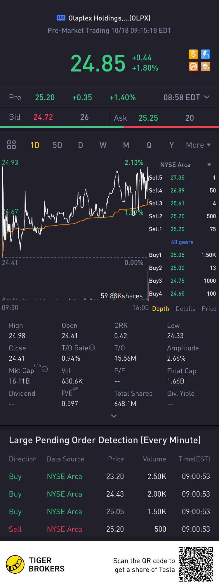Screen dimensions: 219x588
Task: Switch to the D daily chart
Action: pyautogui.click(x=81, y=145)
